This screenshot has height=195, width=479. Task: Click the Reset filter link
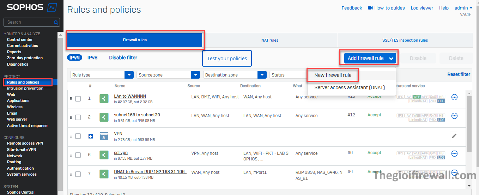(x=459, y=74)
